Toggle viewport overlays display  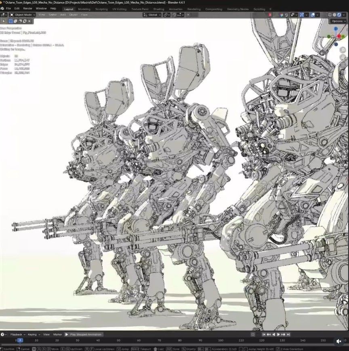pos(313,15)
